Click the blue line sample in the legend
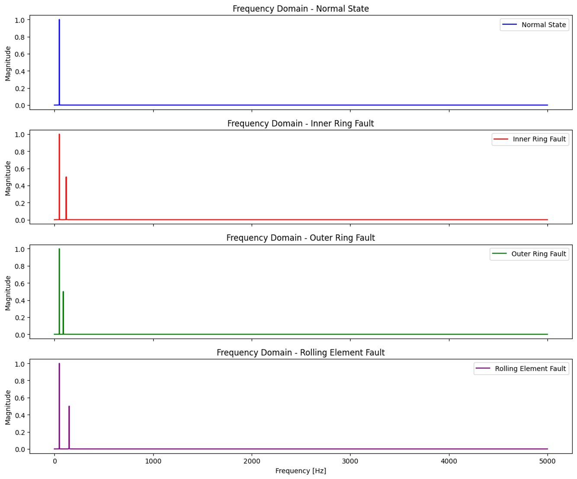Screen dimensions: 577x479 point(510,25)
